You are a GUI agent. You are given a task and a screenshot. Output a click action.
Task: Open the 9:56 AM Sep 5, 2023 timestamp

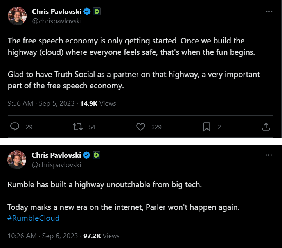[x=41, y=103]
